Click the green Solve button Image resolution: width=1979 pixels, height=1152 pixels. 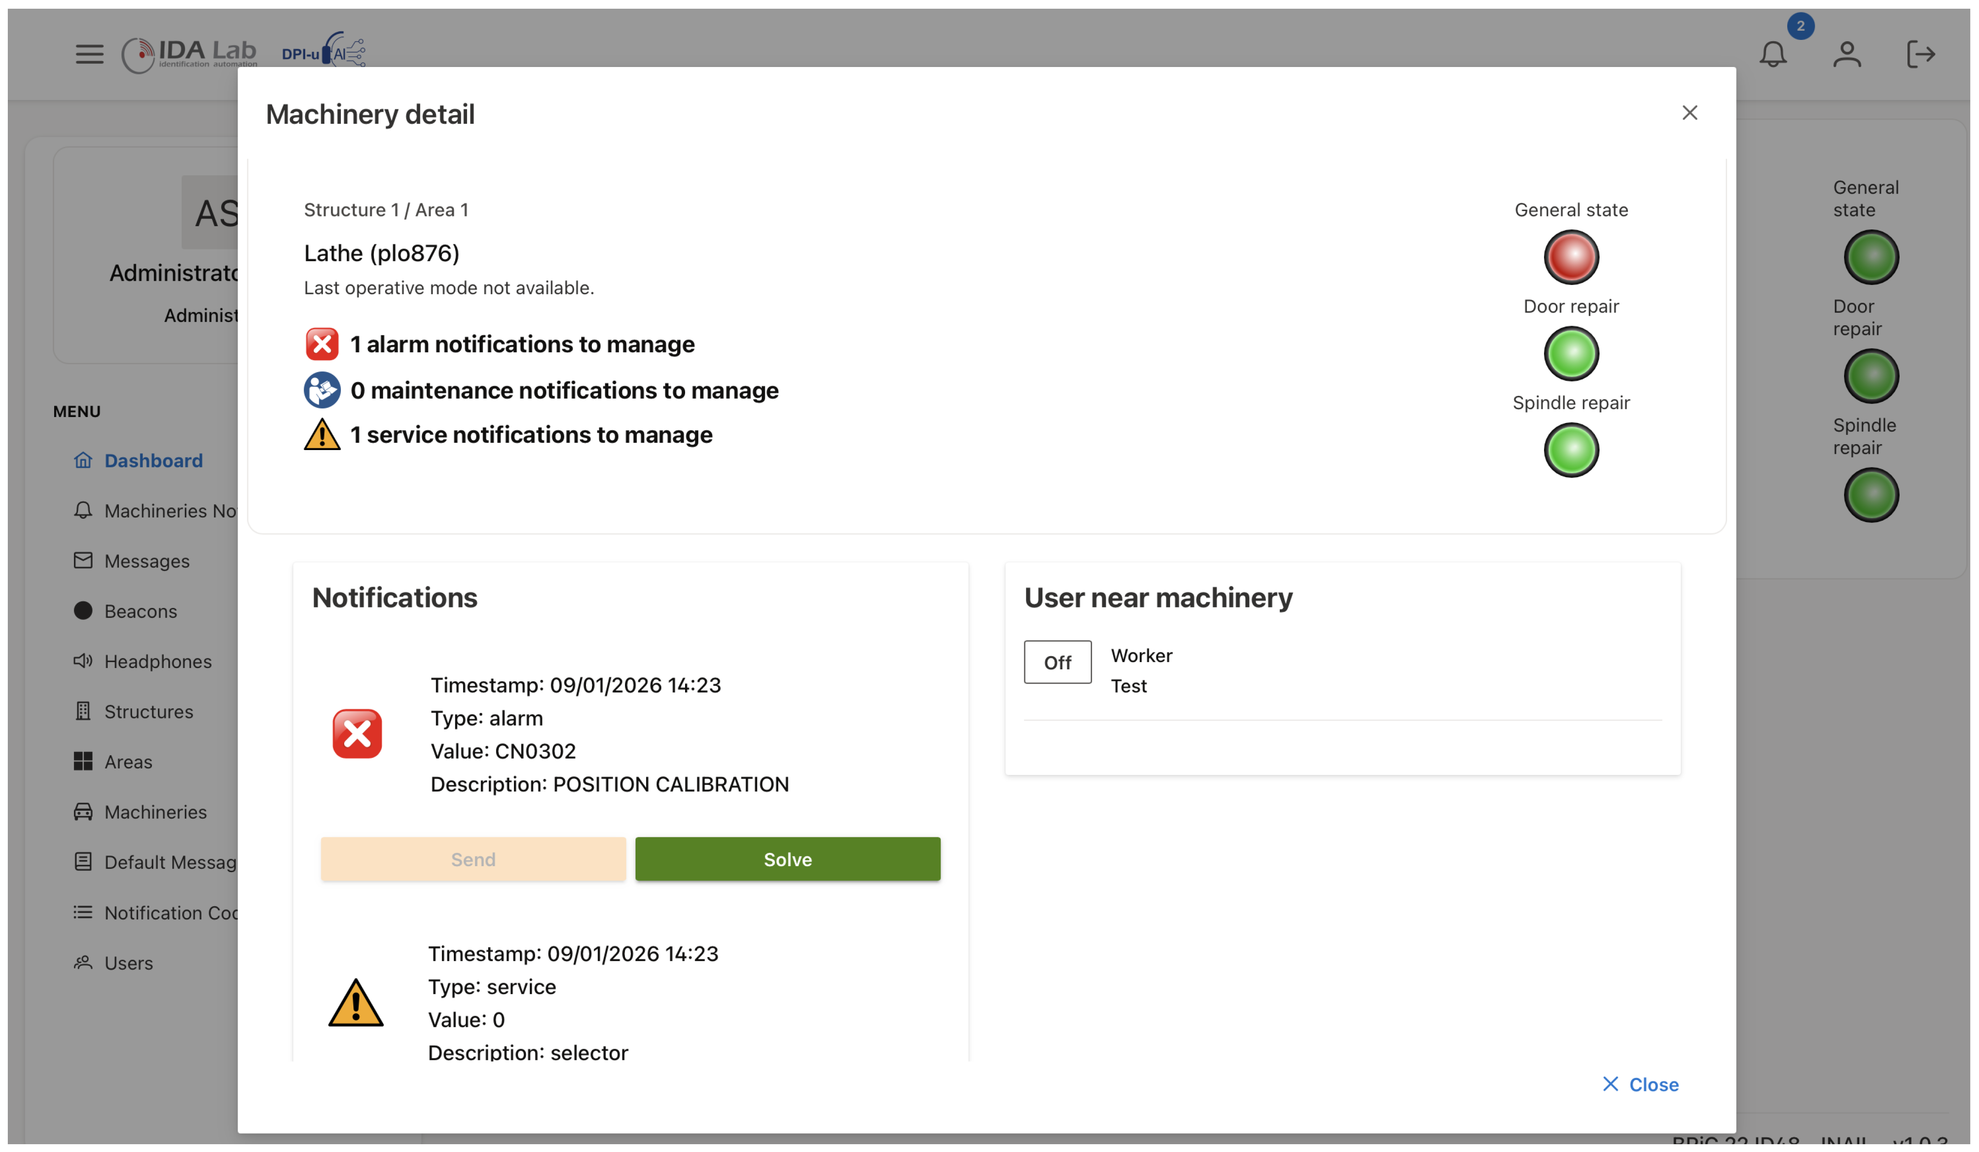788,859
